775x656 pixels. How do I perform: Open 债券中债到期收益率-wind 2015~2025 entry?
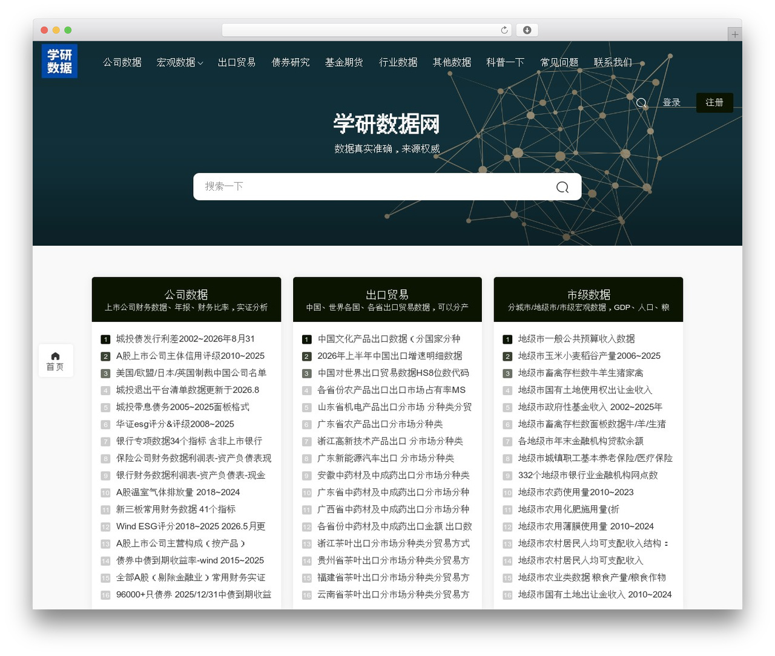click(x=190, y=560)
